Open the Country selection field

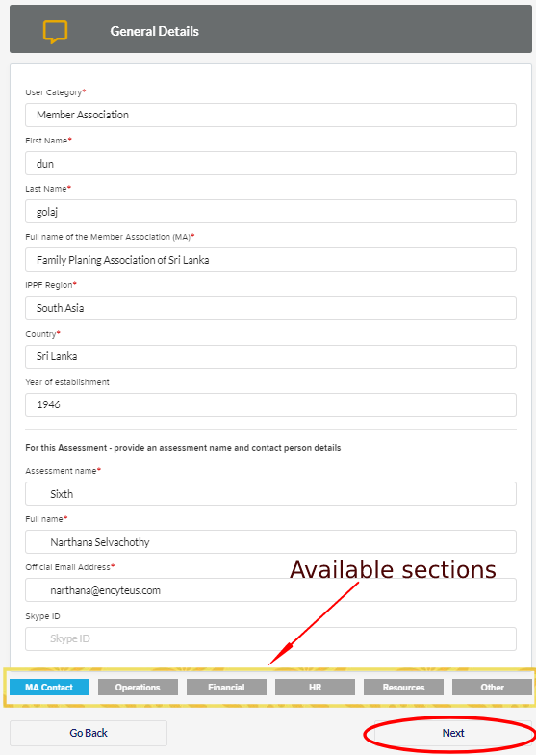point(271,356)
